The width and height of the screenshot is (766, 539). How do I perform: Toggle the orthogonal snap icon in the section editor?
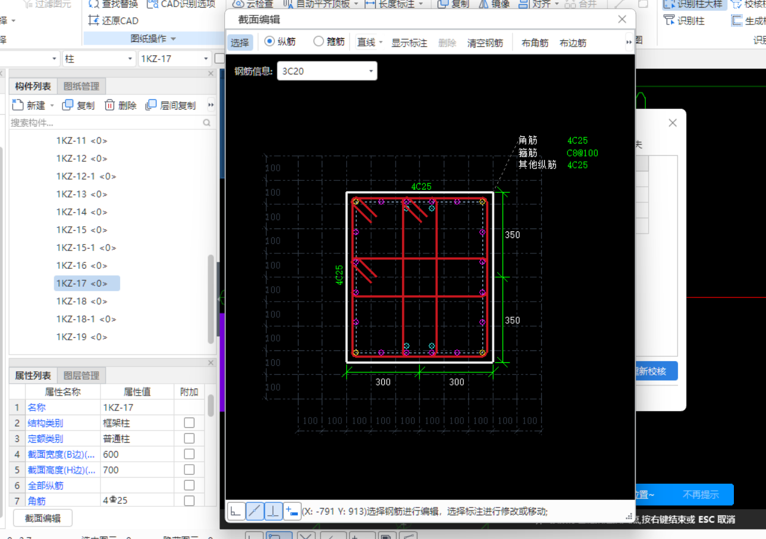coord(236,510)
